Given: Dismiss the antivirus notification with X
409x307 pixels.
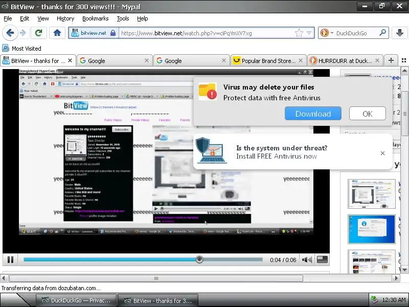Looking at the screenshot, I should (382, 153).
